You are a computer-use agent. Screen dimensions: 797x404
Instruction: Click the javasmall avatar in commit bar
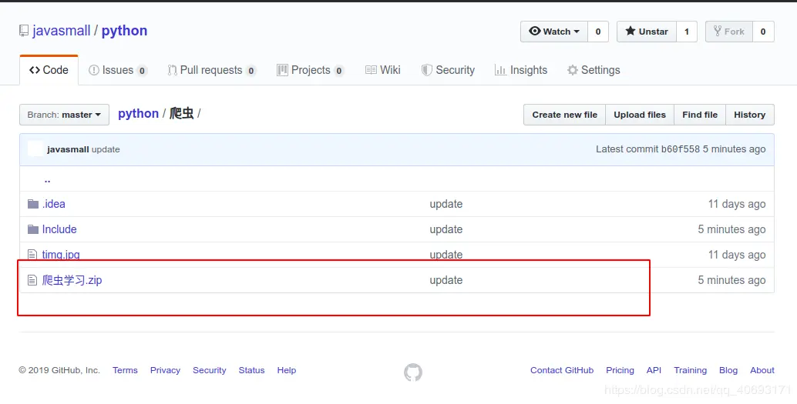35,149
